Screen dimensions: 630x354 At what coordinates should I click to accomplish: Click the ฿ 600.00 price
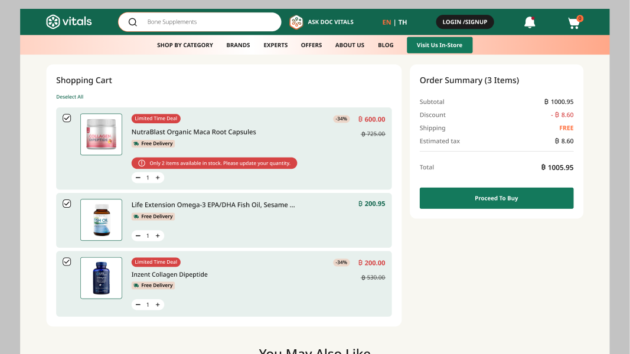pos(371,119)
